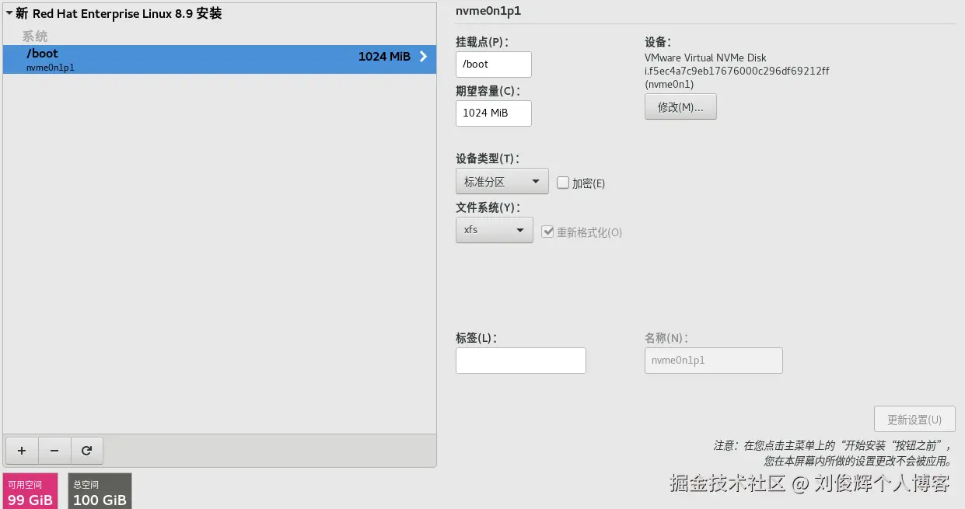Select the /boot nvme0n1p1 partition row

tap(219, 60)
